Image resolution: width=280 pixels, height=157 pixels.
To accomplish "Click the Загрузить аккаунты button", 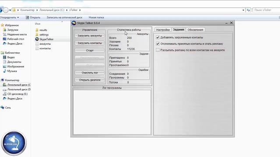I will [x=90, y=36].
